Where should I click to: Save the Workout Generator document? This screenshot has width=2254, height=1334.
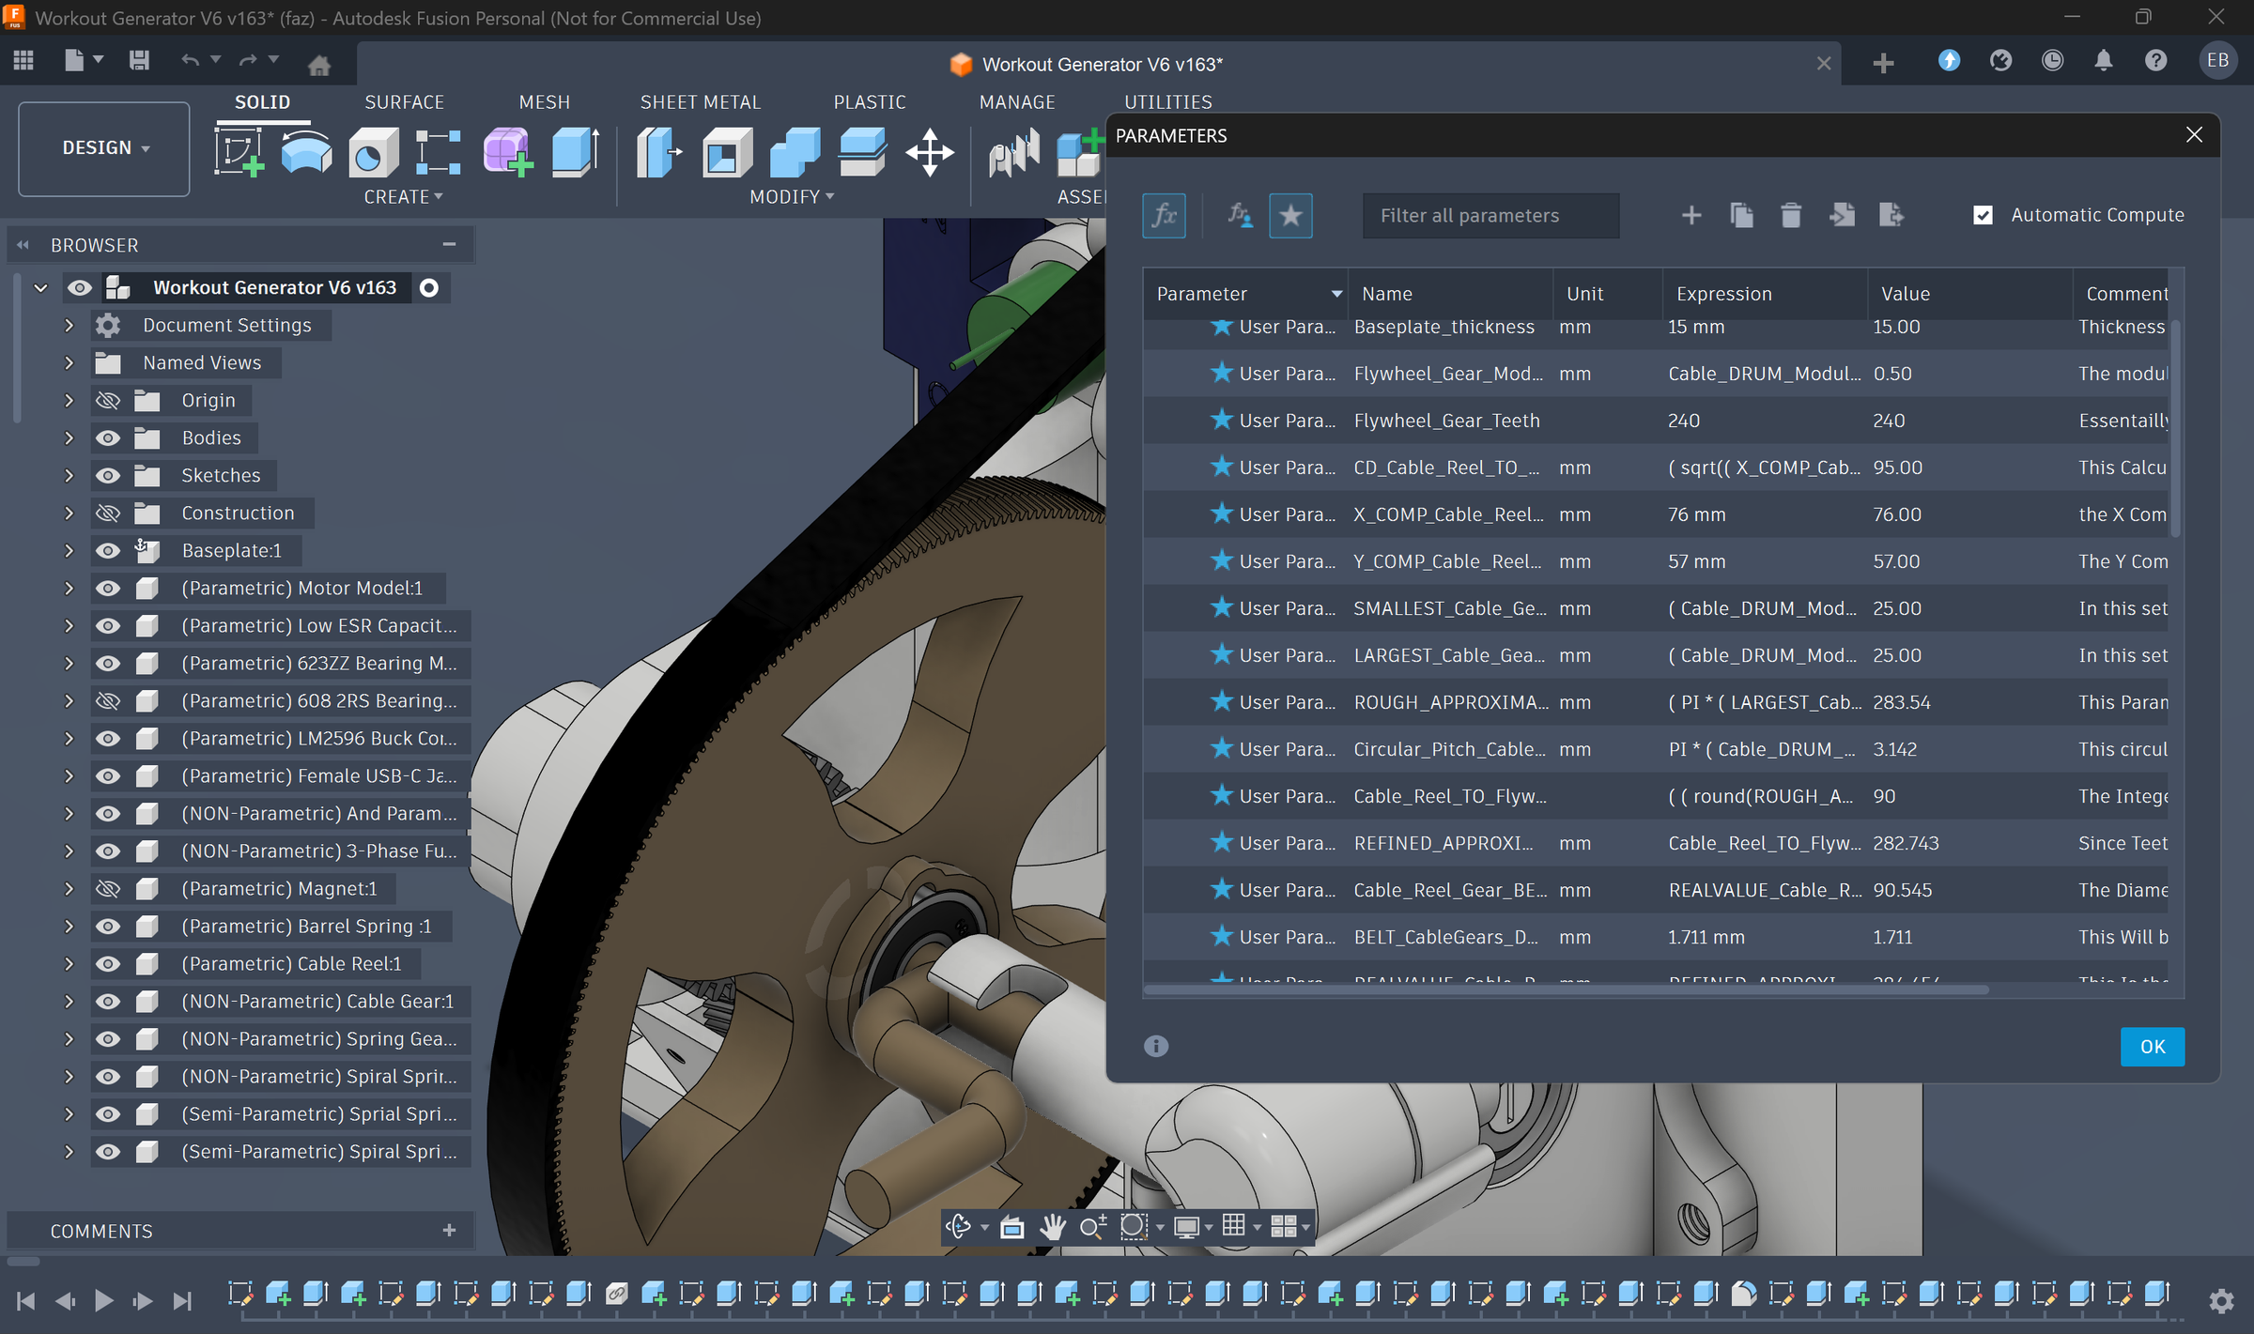(x=139, y=59)
